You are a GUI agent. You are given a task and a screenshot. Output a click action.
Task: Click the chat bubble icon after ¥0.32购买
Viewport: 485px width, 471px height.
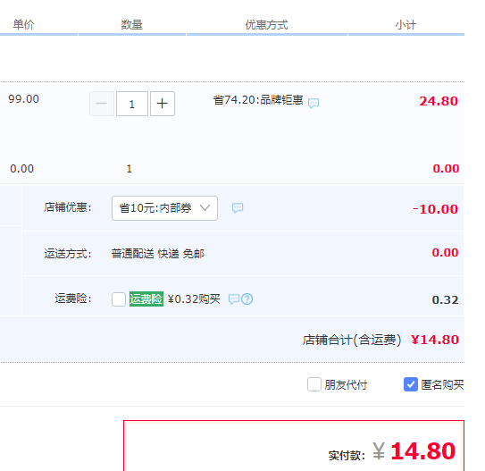(x=234, y=299)
